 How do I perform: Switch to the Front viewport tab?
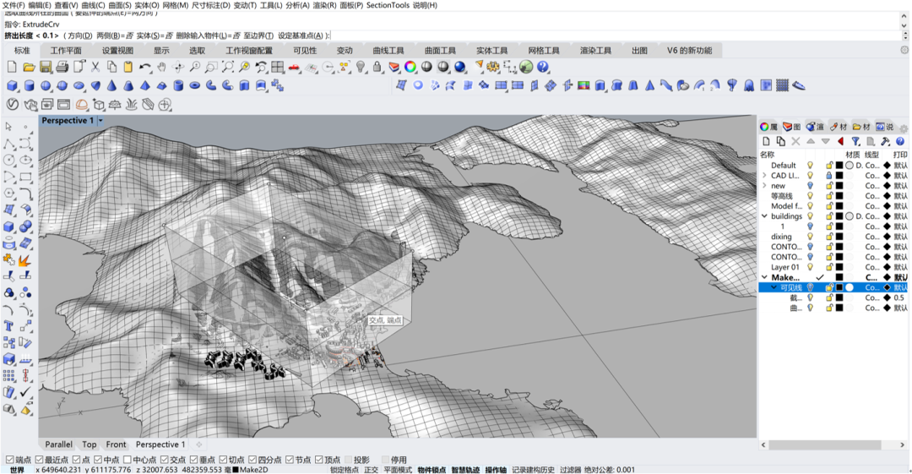point(116,444)
